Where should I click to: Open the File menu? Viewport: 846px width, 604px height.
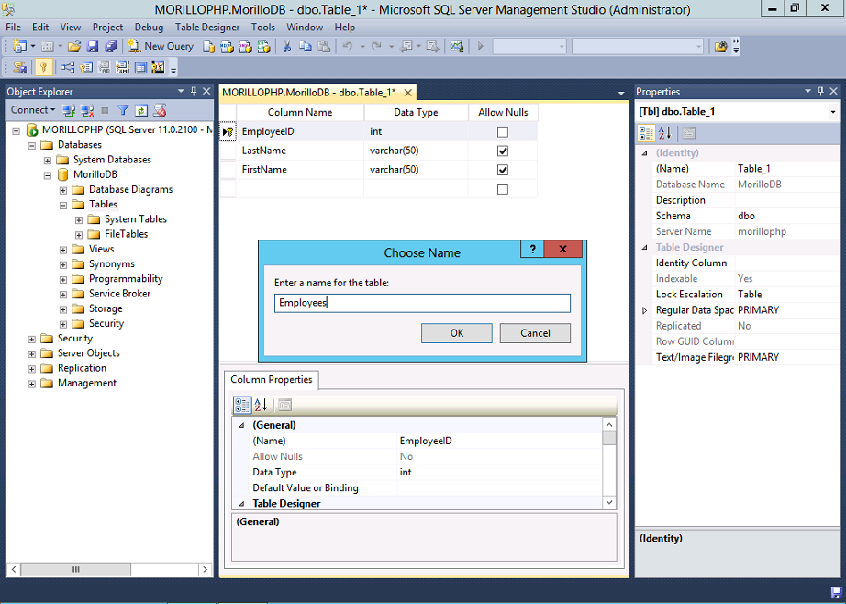point(13,27)
